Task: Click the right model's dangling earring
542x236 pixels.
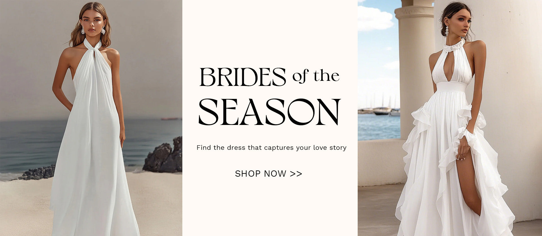Action: 447,31
